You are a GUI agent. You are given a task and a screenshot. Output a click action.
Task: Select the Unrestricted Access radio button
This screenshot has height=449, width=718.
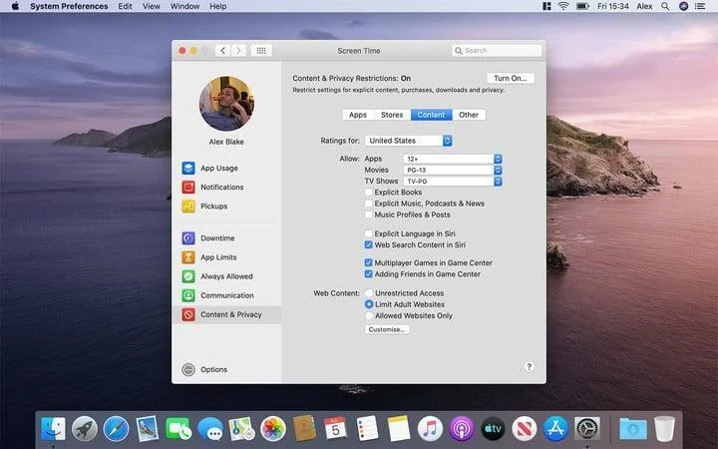tap(368, 293)
